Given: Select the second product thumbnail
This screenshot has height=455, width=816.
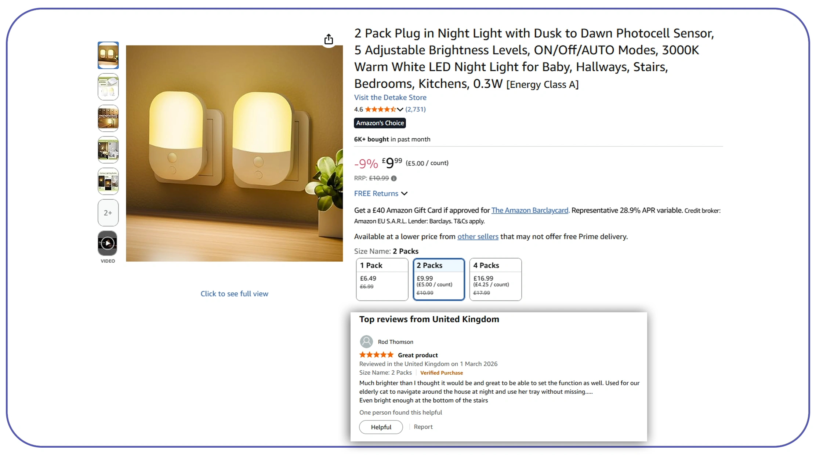Looking at the screenshot, I should click(x=108, y=87).
